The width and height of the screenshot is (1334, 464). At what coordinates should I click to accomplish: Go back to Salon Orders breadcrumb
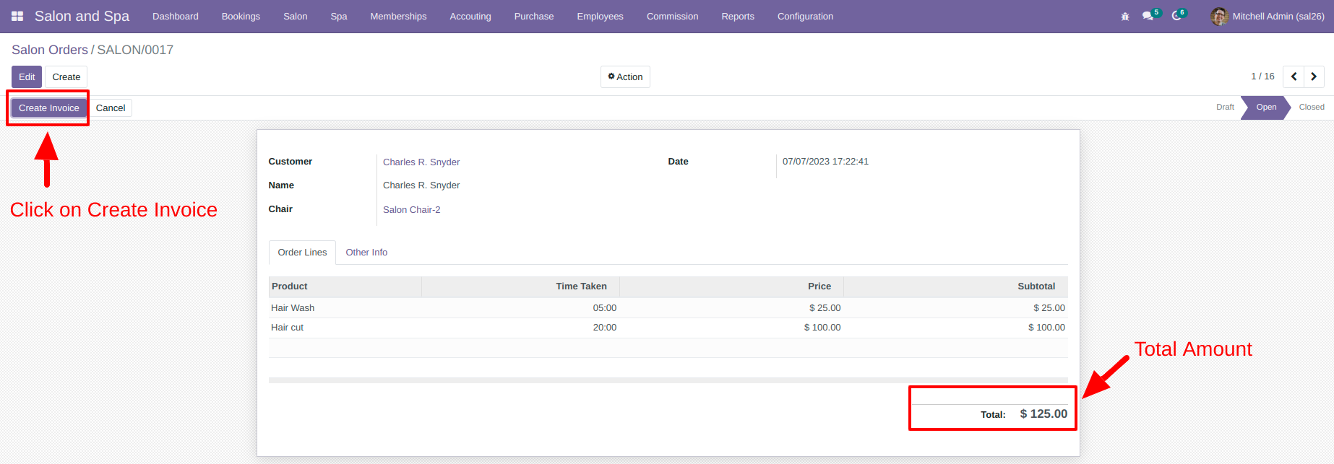50,50
